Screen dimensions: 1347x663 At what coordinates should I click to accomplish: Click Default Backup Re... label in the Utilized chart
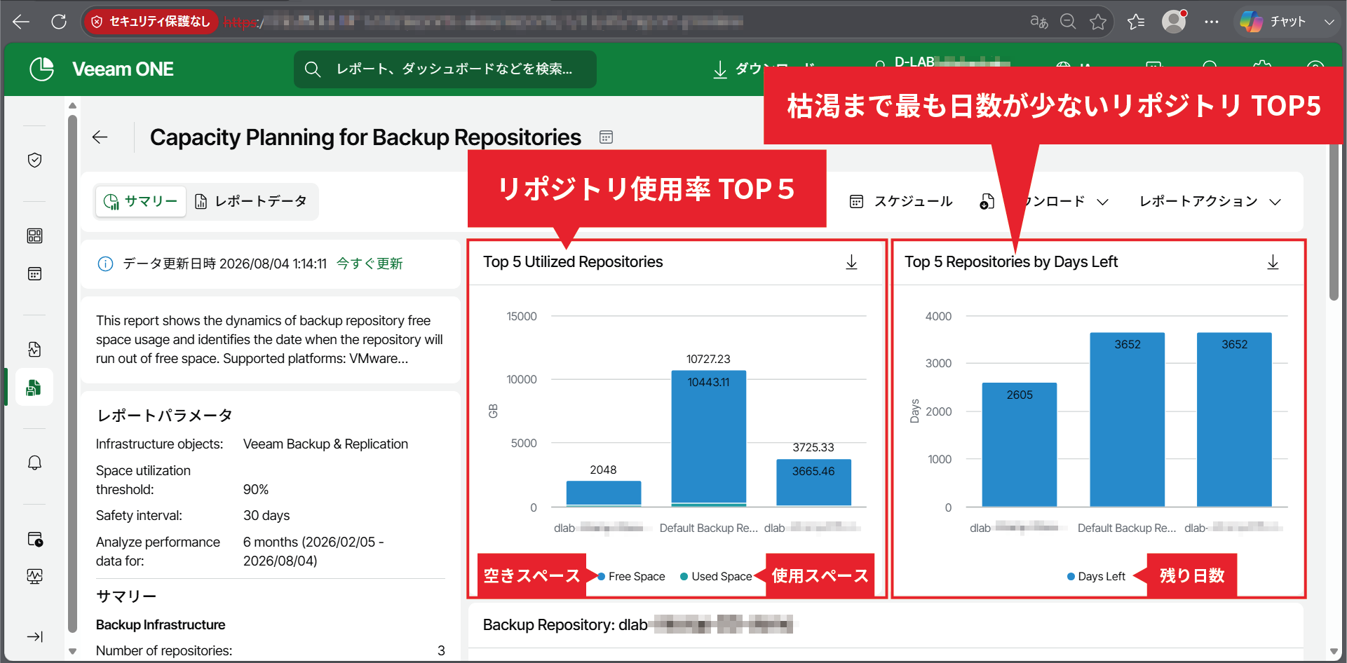click(x=708, y=528)
